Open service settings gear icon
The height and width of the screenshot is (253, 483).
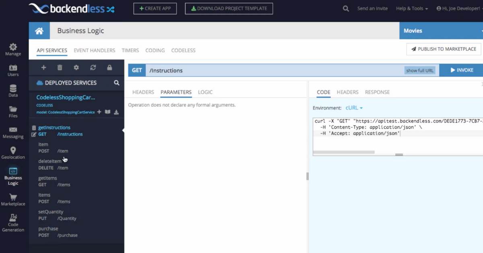click(x=76, y=68)
